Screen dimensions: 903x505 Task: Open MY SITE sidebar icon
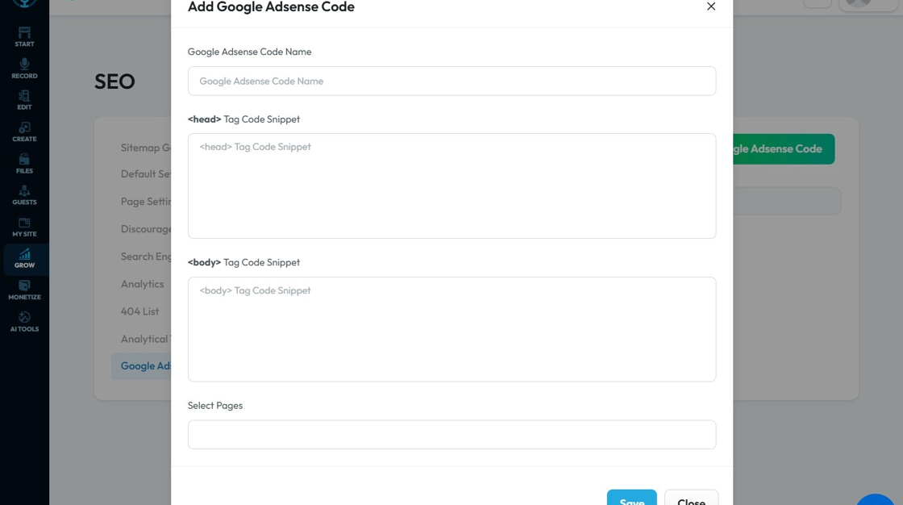(24, 227)
